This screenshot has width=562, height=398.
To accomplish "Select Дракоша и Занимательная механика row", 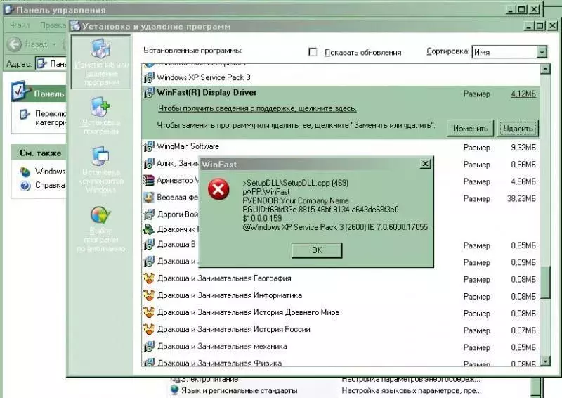I will click(341, 347).
